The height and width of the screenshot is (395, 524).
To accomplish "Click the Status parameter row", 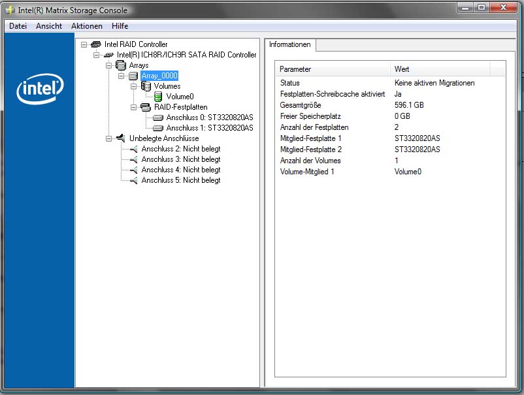I will [390, 83].
